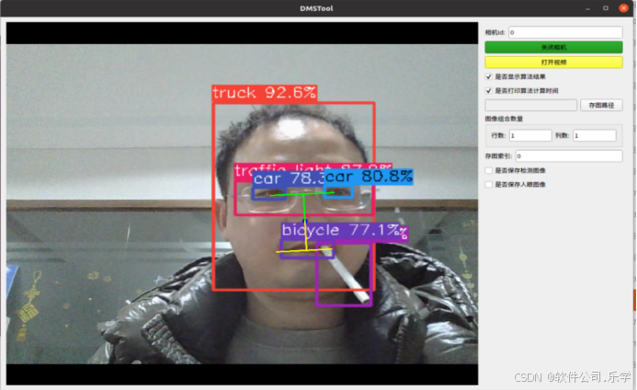The height and width of the screenshot is (390, 637).
Task: Focus the 存图索引 index field
Action: click(x=569, y=155)
